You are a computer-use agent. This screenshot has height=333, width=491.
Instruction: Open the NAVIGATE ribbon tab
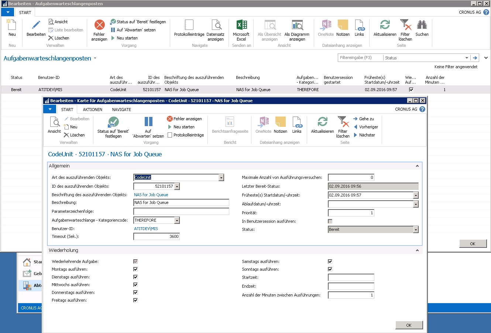(x=121, y=109)
